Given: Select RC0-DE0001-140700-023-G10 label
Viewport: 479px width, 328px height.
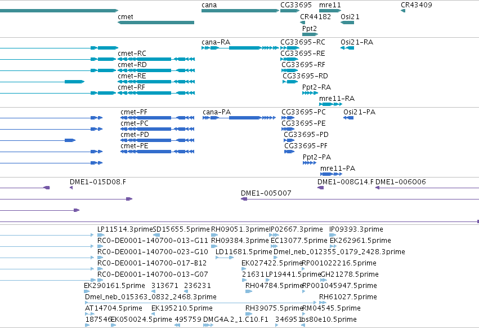Looking at the screenshot, I should pyautogui.click(x=153, y=252).
